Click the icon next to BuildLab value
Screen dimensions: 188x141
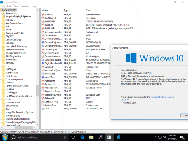(43, 25)
